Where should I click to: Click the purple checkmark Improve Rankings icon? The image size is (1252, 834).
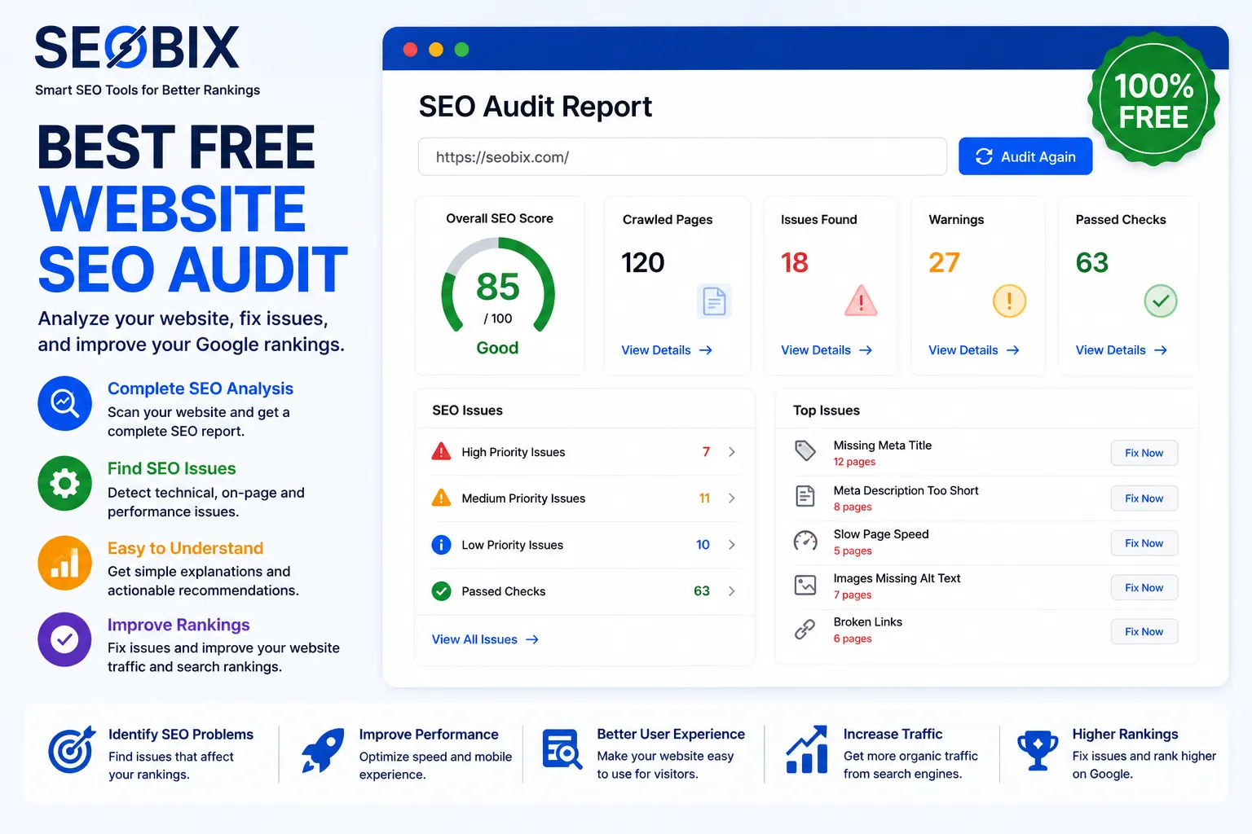[64, 639]
